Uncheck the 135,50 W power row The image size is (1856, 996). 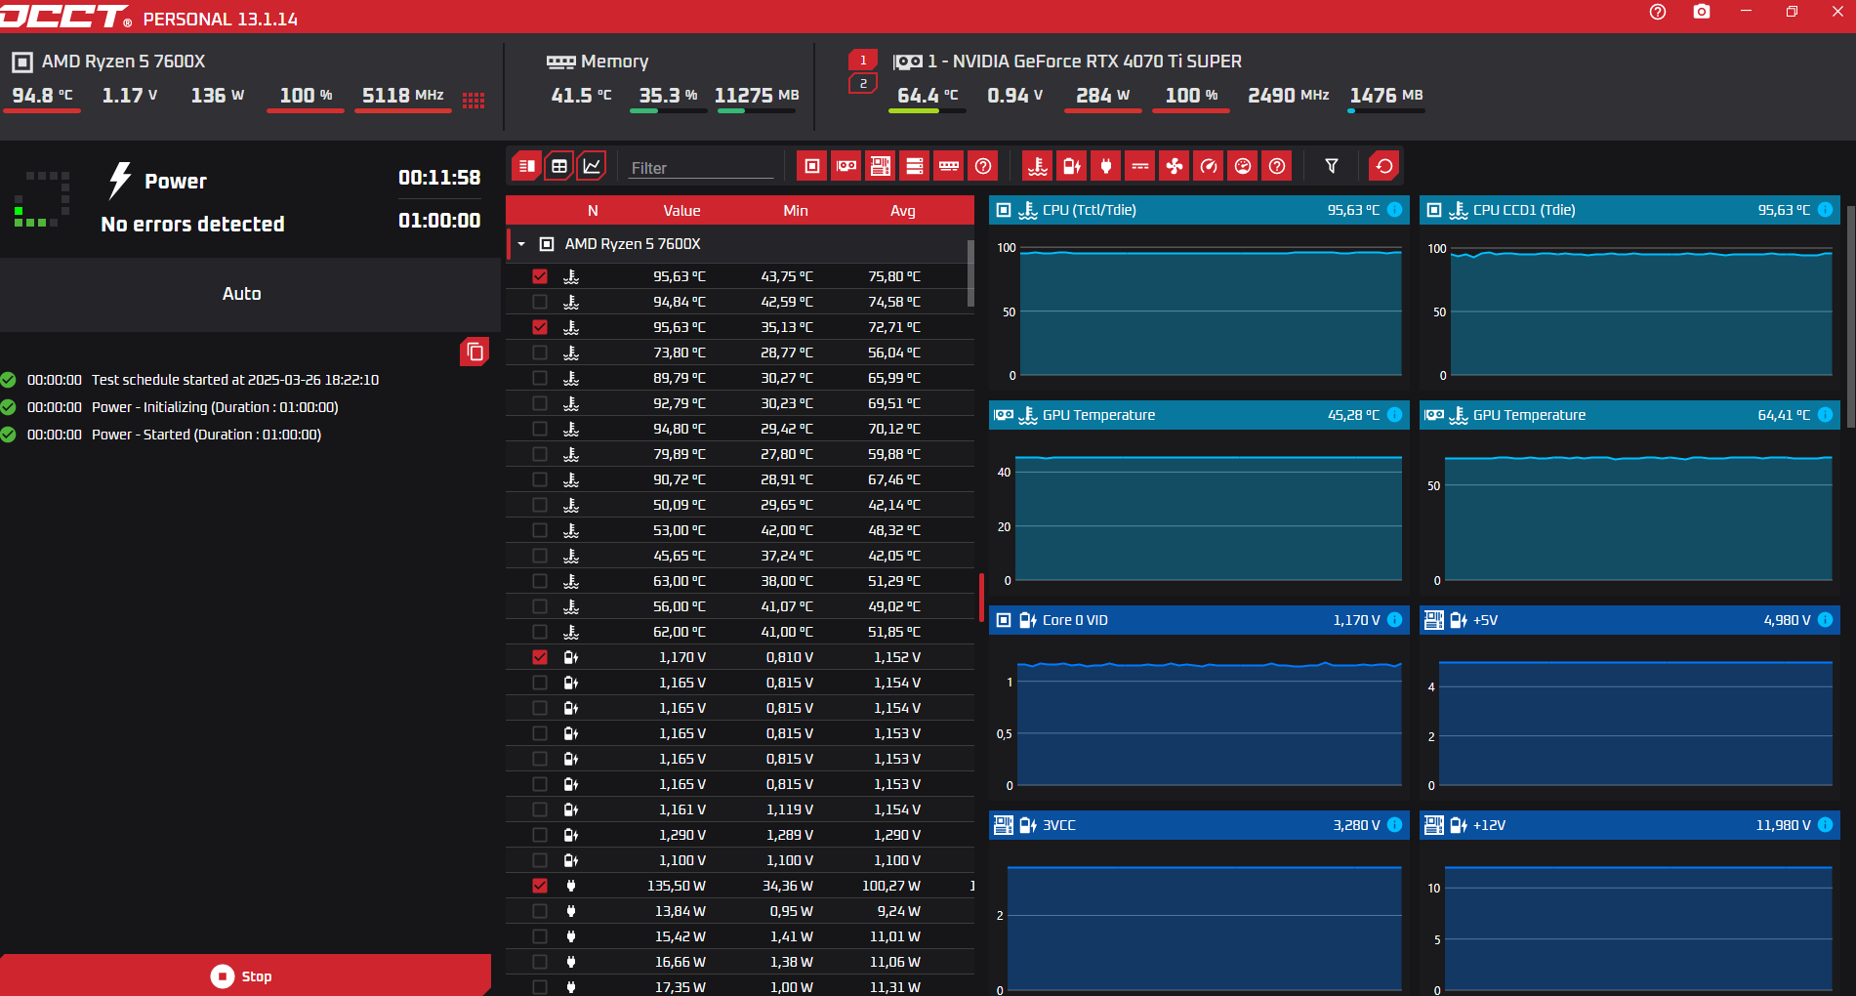point(540,886)
